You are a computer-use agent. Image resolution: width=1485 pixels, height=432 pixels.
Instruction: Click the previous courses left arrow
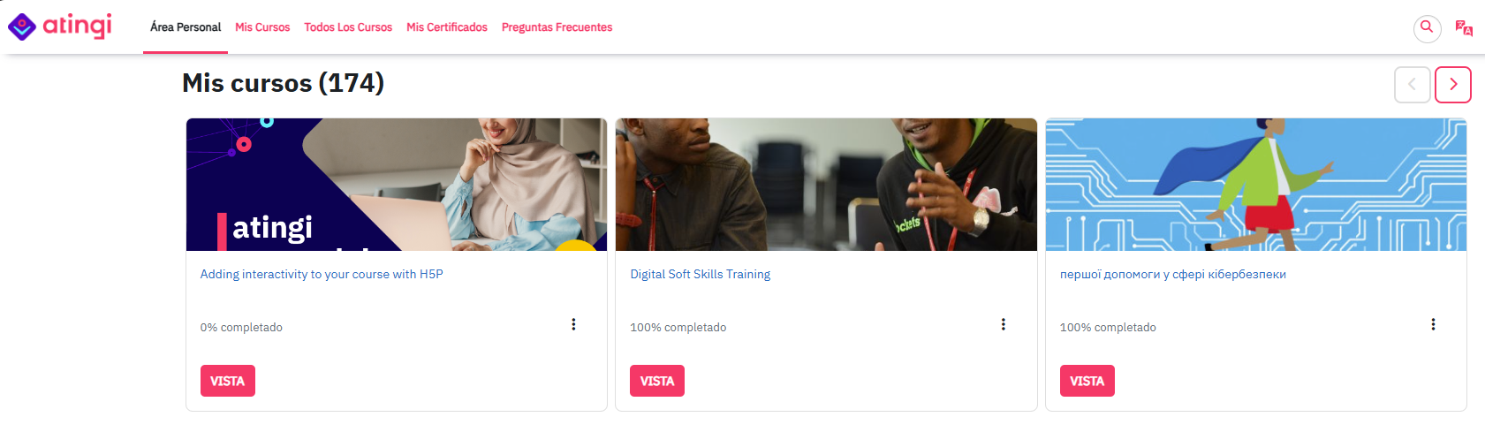[x=1413, y=85]
